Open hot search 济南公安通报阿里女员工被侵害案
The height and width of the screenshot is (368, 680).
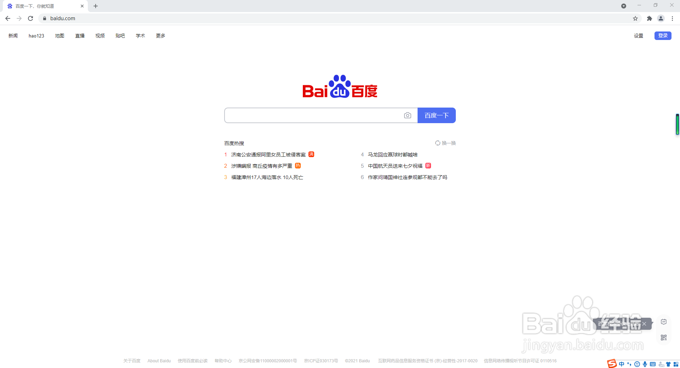click(x=268, y=155)
